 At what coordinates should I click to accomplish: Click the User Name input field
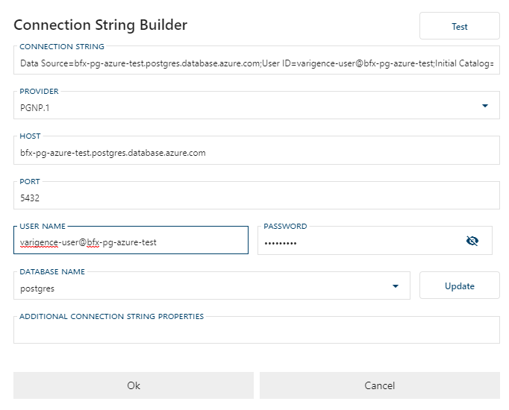pyautogui.click(x=131, y=240)
